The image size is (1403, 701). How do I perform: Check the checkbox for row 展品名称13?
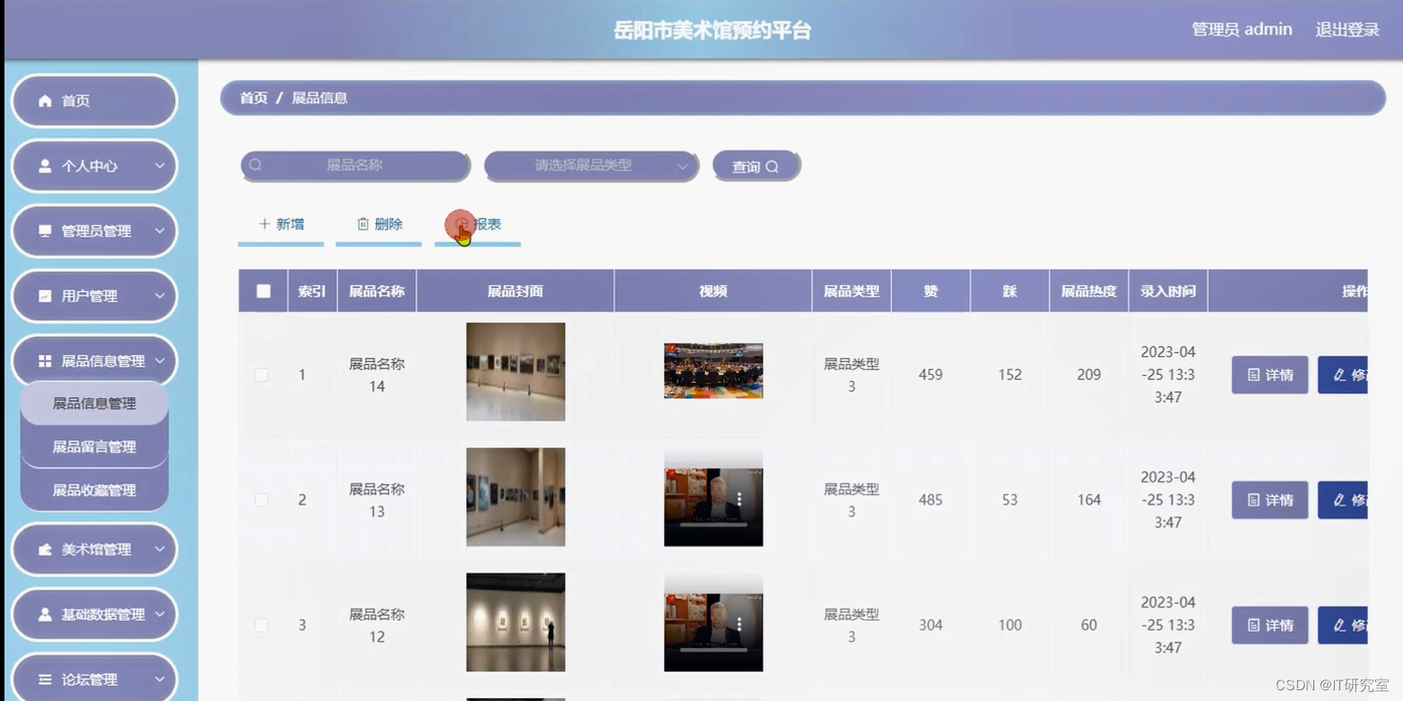coord(262,500)
